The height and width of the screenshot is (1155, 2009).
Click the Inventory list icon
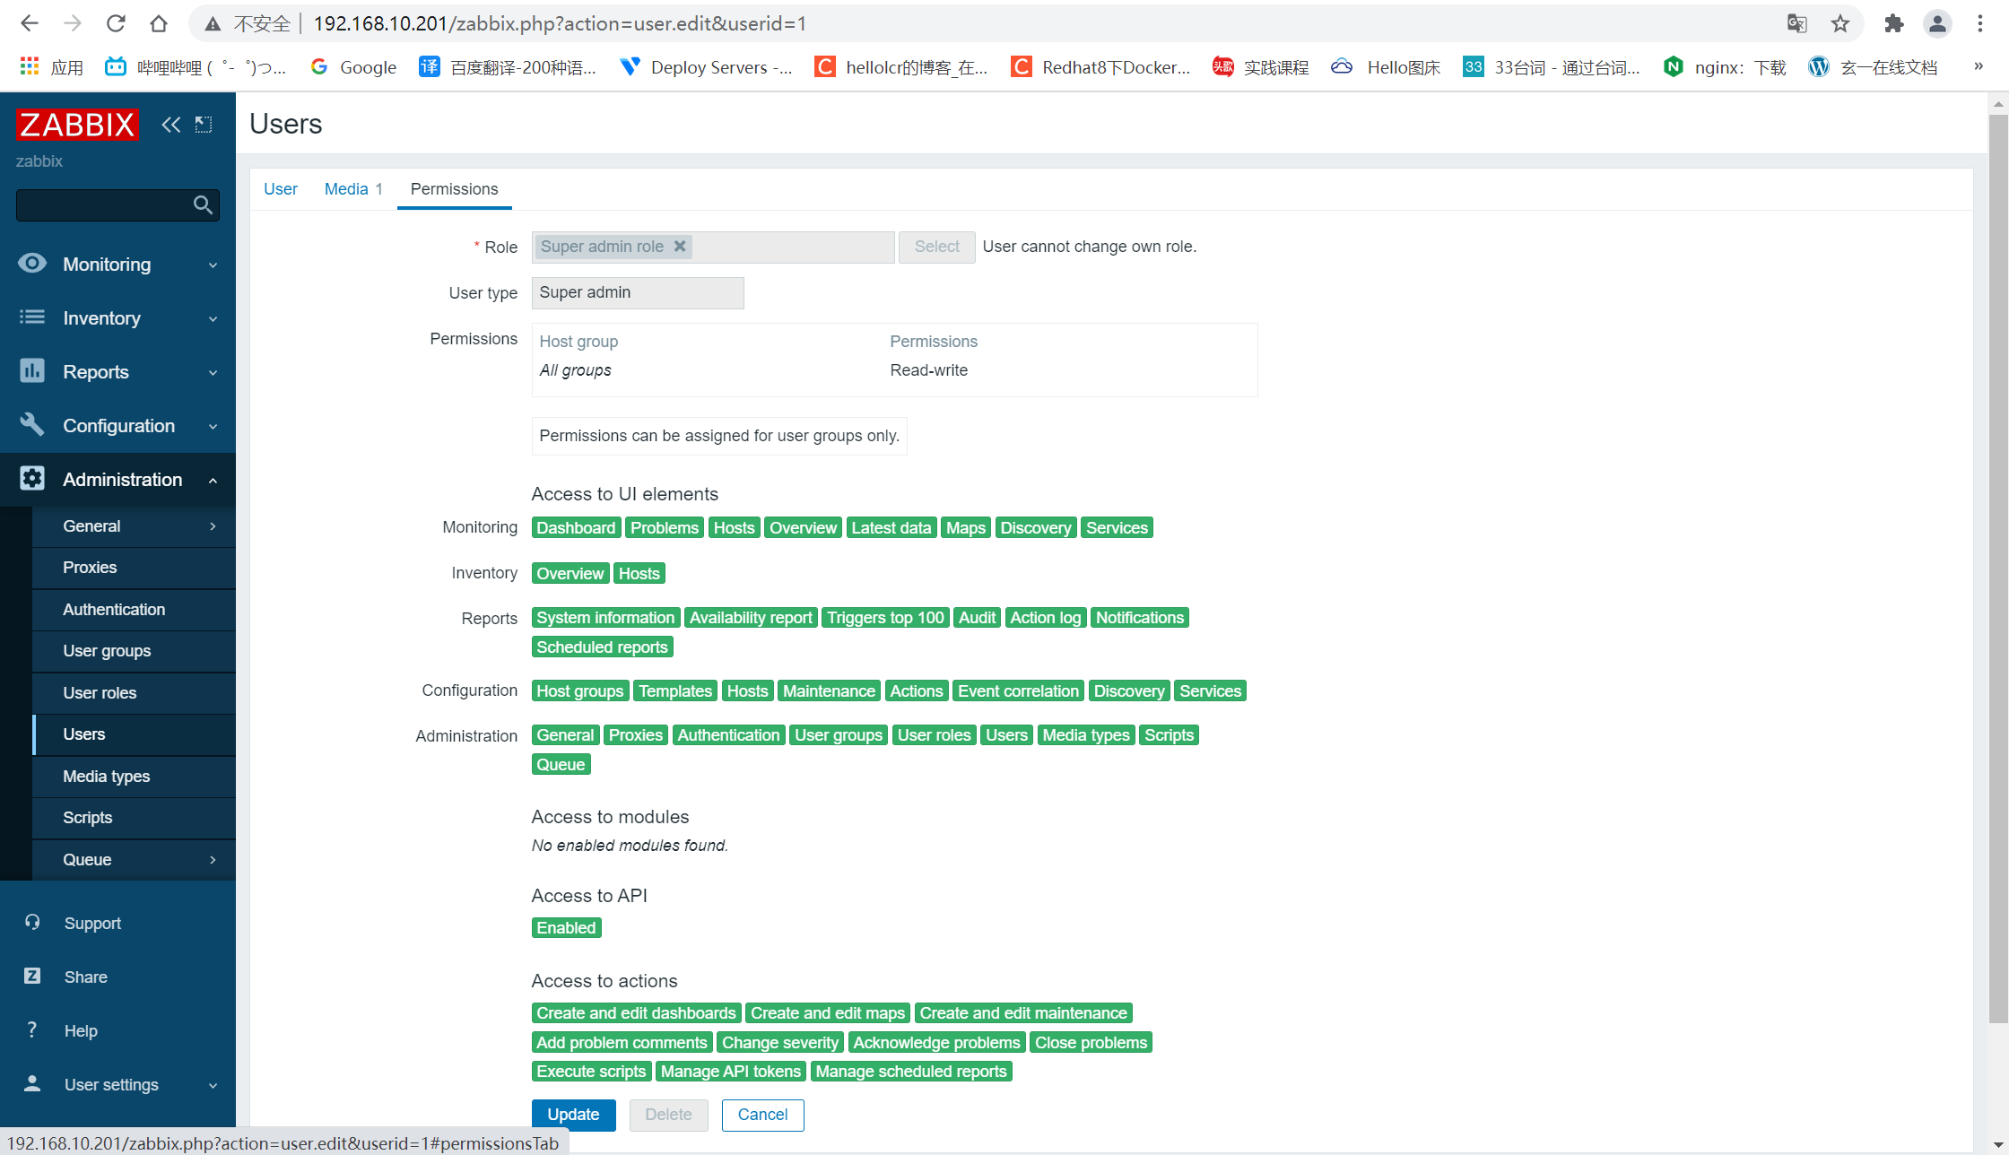pos(32,317)
